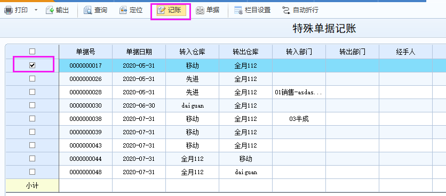Viewport: 446px width, 196px height.
Task: Select document number 0000000044 cell
Action: click(x=85, y=159)
